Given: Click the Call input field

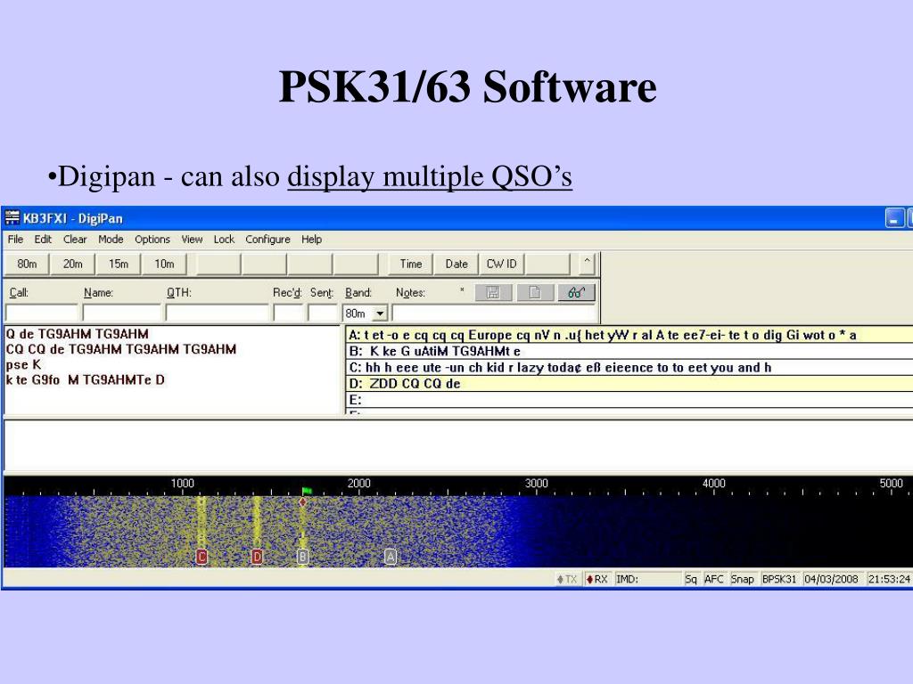Looking at the screenshot, I should pyautogui.click(x=42, y=313).
